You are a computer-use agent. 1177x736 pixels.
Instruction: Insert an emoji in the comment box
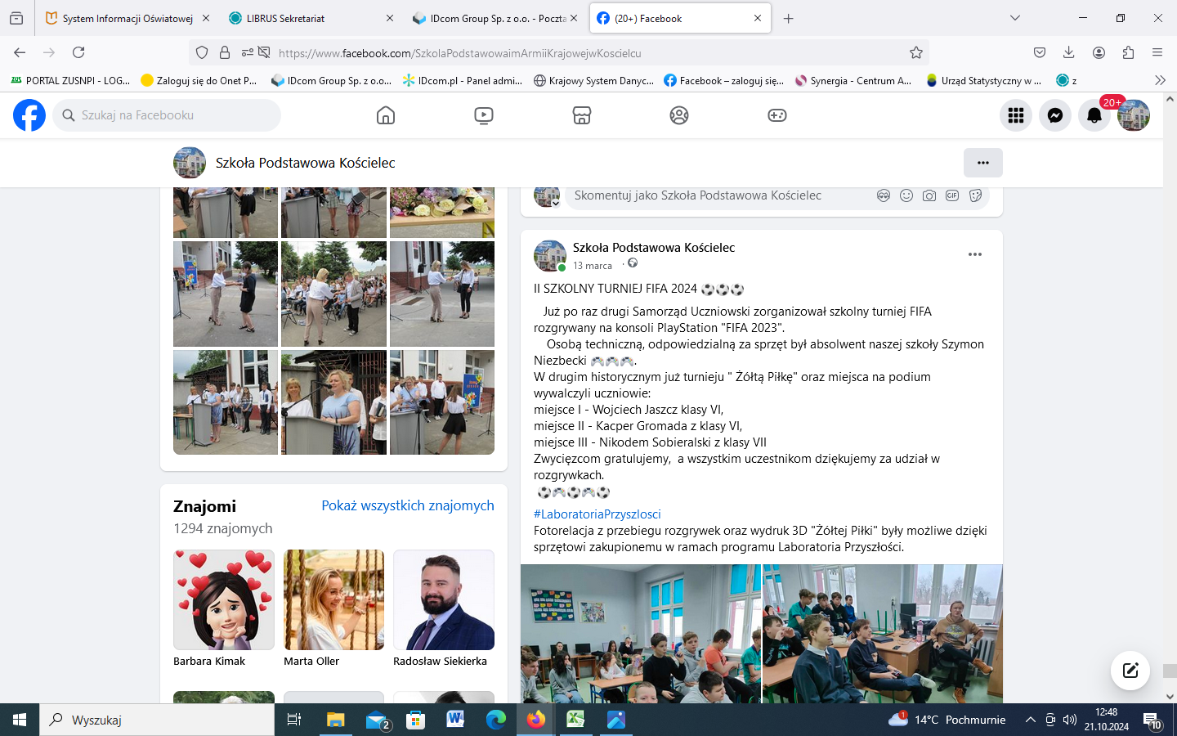coord(906,195)
